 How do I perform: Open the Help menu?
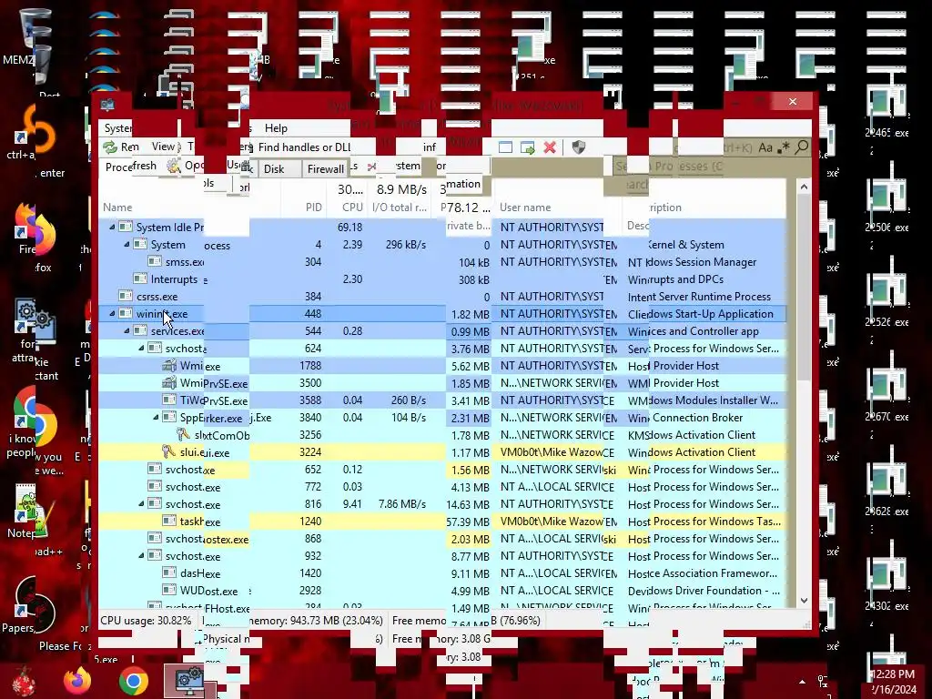pyautogui.click(x=276, y=127)
